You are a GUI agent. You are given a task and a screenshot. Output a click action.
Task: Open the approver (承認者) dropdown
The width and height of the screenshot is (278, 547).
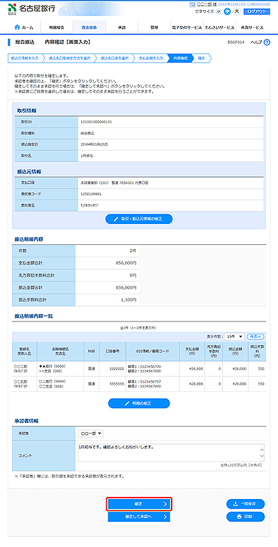90,434
